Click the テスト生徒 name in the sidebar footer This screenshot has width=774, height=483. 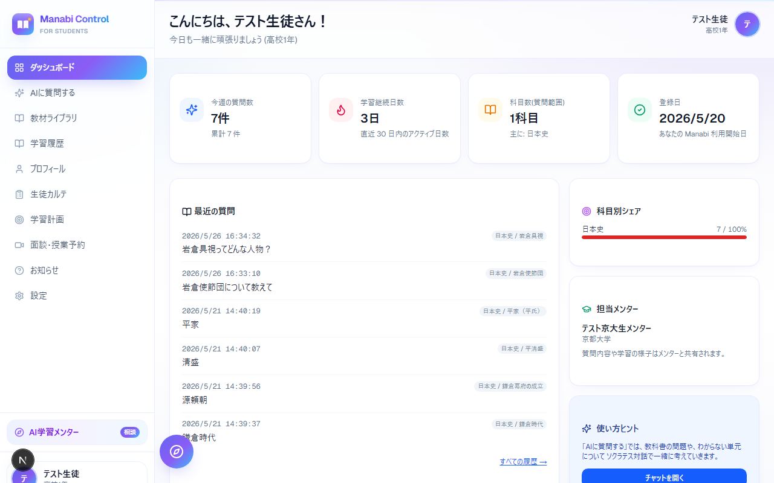pyautogui.click(x=61, y=474)
